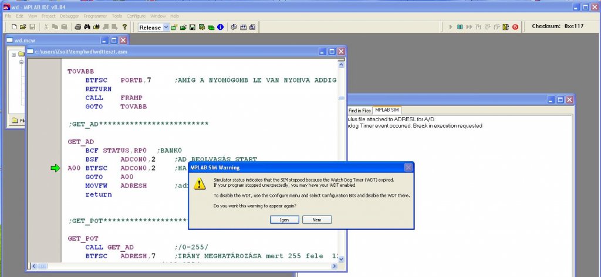The height and width of the screenshot is (277, 601).
Task: Click the Save Workspace disk icon
Action: (193, 27)
